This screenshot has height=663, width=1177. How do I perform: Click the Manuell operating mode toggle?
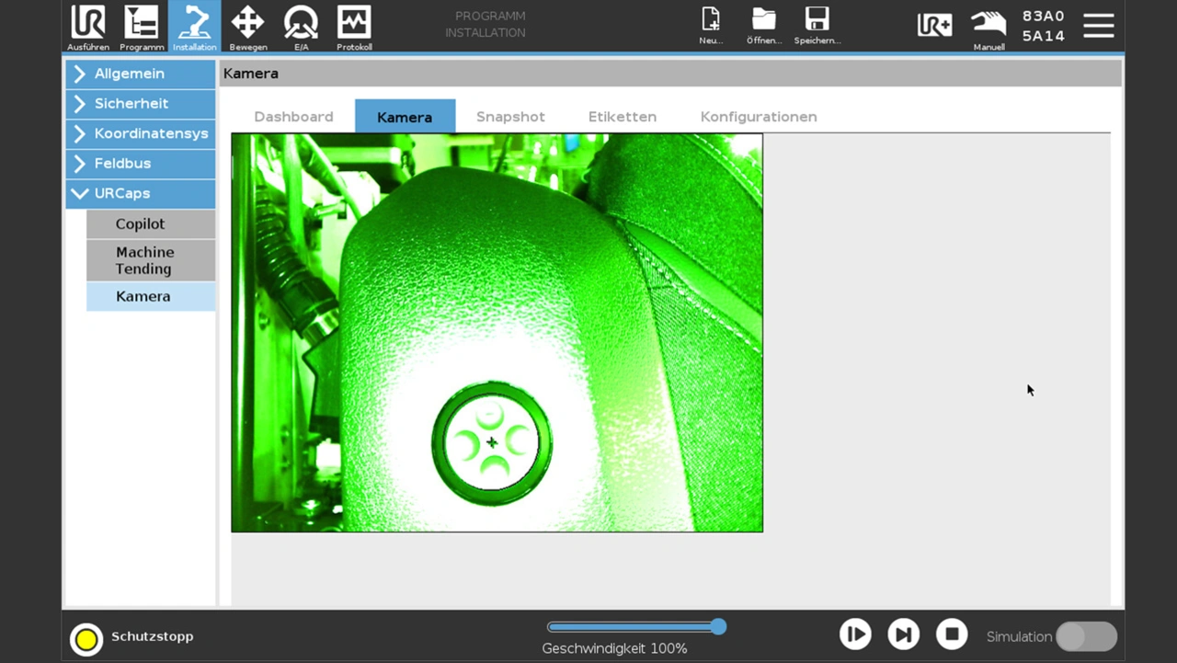988,28
